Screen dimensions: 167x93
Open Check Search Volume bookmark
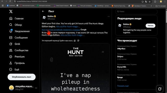(61, 6)
